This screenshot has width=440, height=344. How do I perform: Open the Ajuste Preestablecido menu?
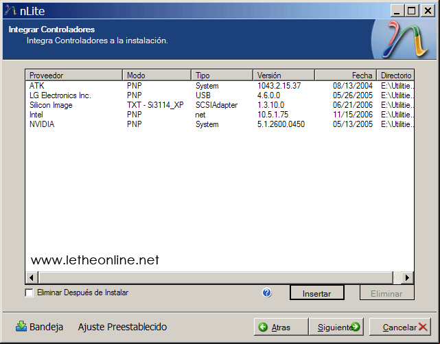122,327
